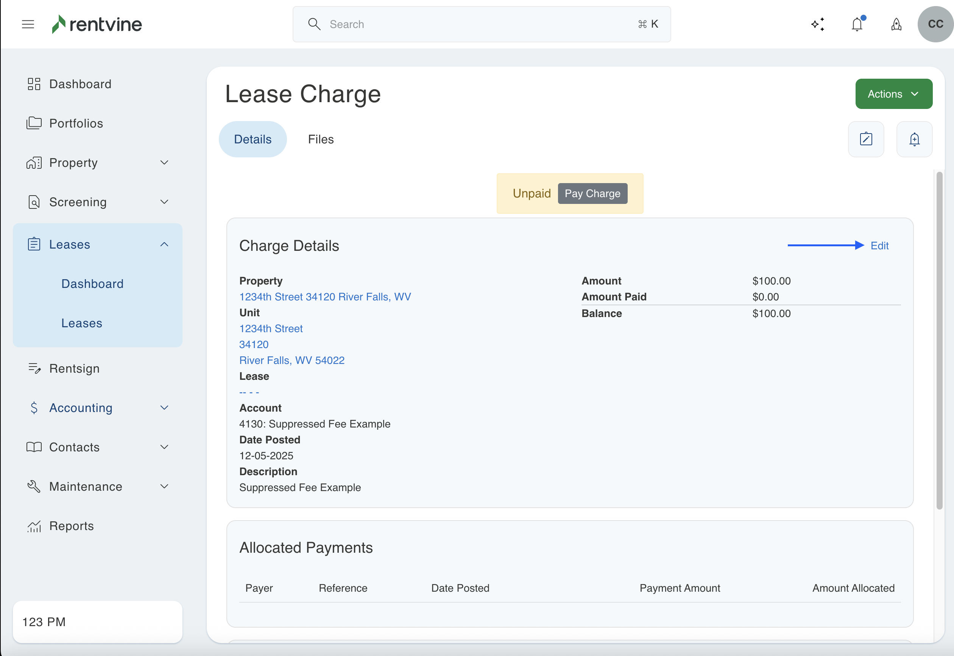Open the notifications bell
Viewport: 954px width, 656px height.
coord(857,24)
